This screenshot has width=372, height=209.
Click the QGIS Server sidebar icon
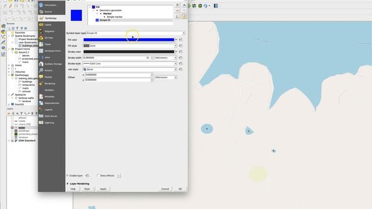[x=41, y=116]
